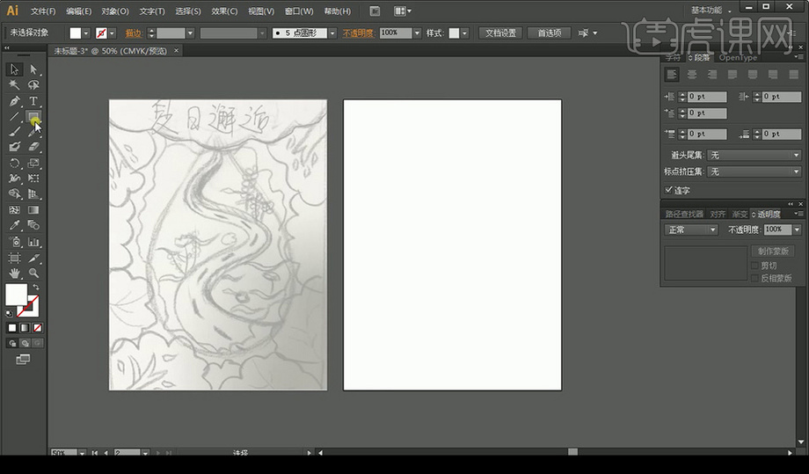This screenshot has height=474, width=809.
Task: Click the 首选项 button
Action: coord(550,33)
